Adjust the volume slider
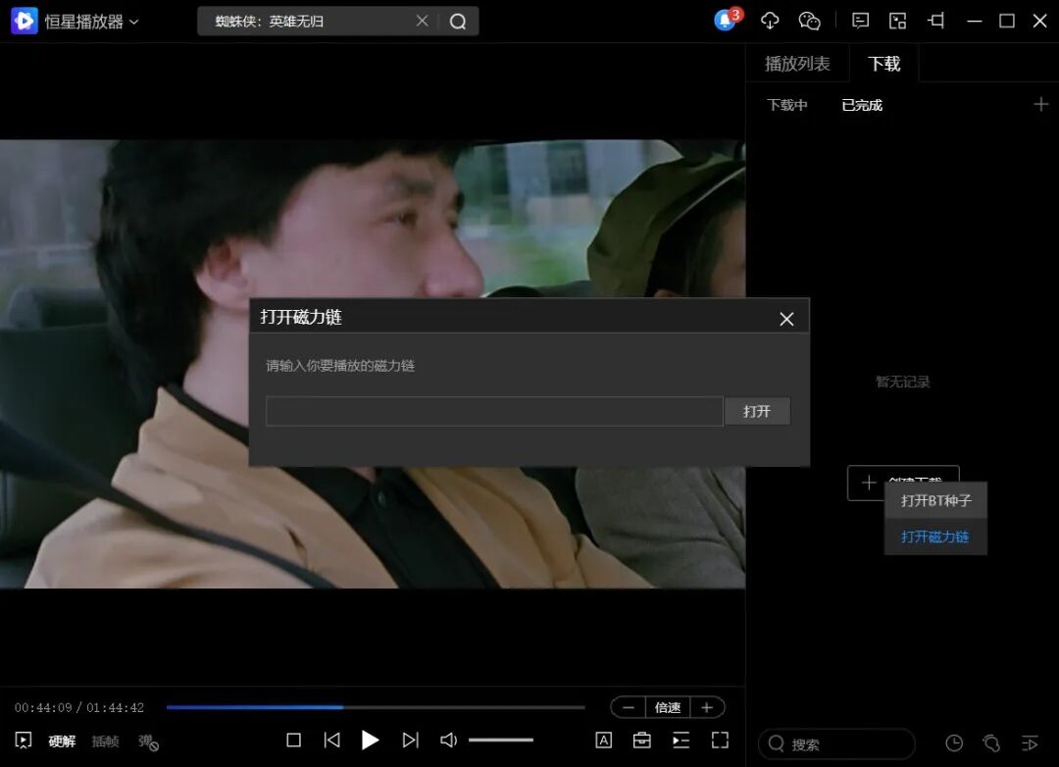The image size is (1059, 767). click(x=501, y=740)
